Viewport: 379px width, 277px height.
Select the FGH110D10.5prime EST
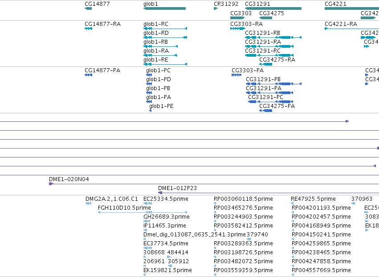(124, 208)
